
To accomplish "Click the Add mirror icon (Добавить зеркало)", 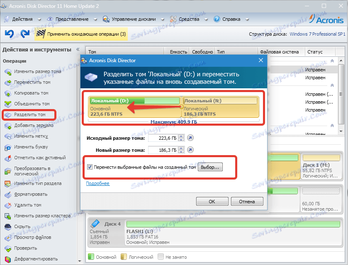I will pyautogui.click(x=8, y=126).
